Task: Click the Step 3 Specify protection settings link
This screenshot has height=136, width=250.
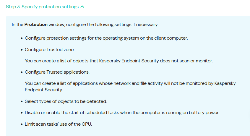Action: coord(42,7)
